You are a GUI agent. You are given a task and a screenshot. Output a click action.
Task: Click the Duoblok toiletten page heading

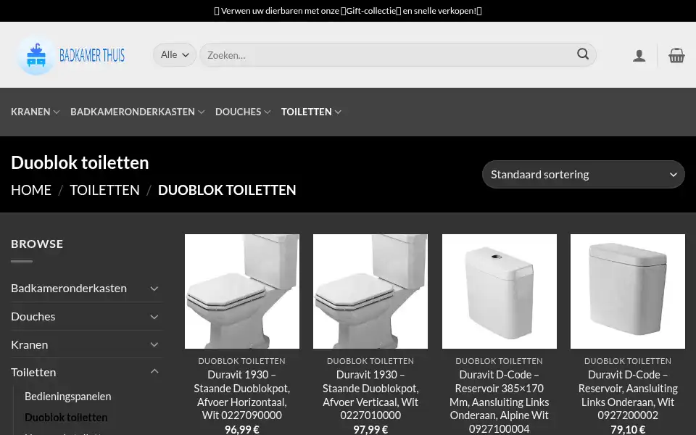click(x=80, y=162)
